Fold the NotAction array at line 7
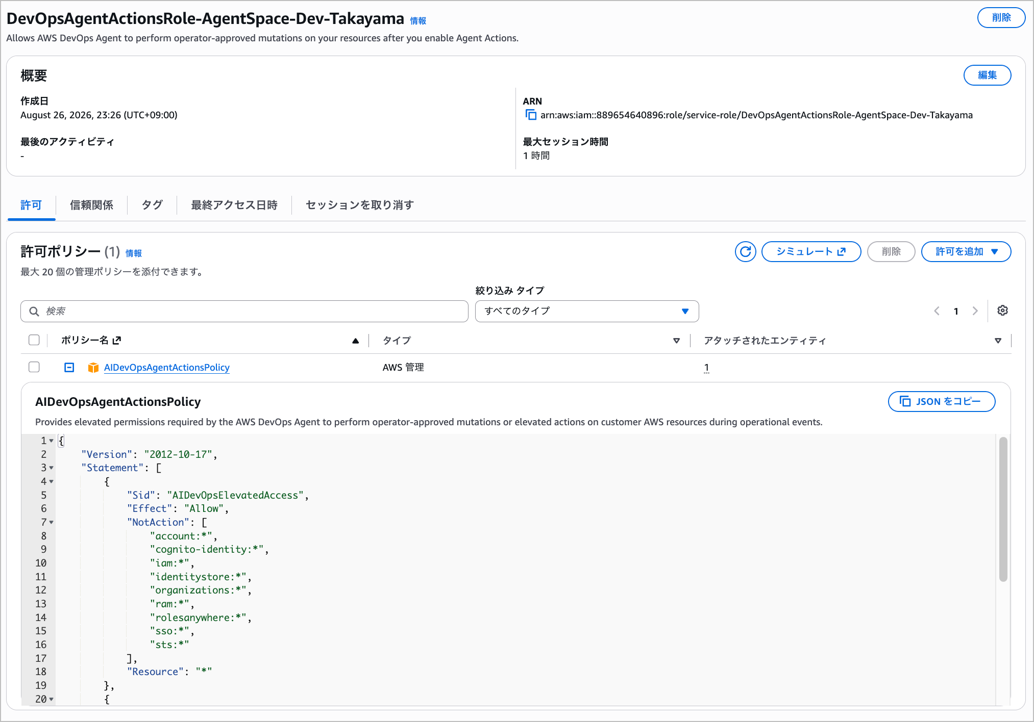This screenshot has height=722, width=1034. point(52,522)
